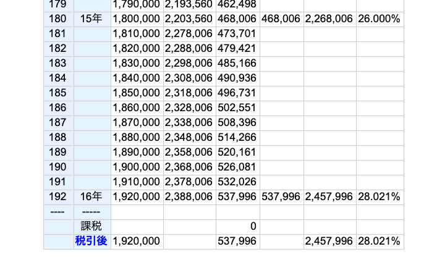Click 28.021% in the 税引後 row
The height and width of the screenshot is (265, 437).
(379, 241)
